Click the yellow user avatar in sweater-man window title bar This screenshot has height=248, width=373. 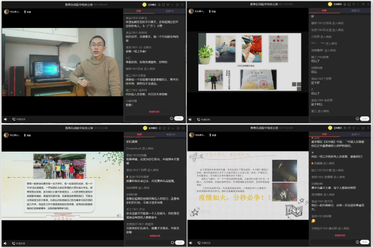144,4
